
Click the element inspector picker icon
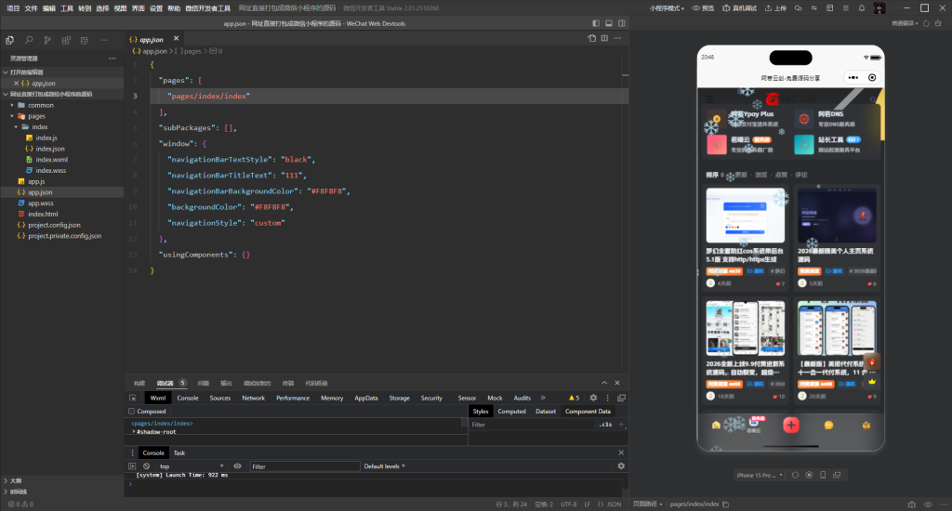133,398
